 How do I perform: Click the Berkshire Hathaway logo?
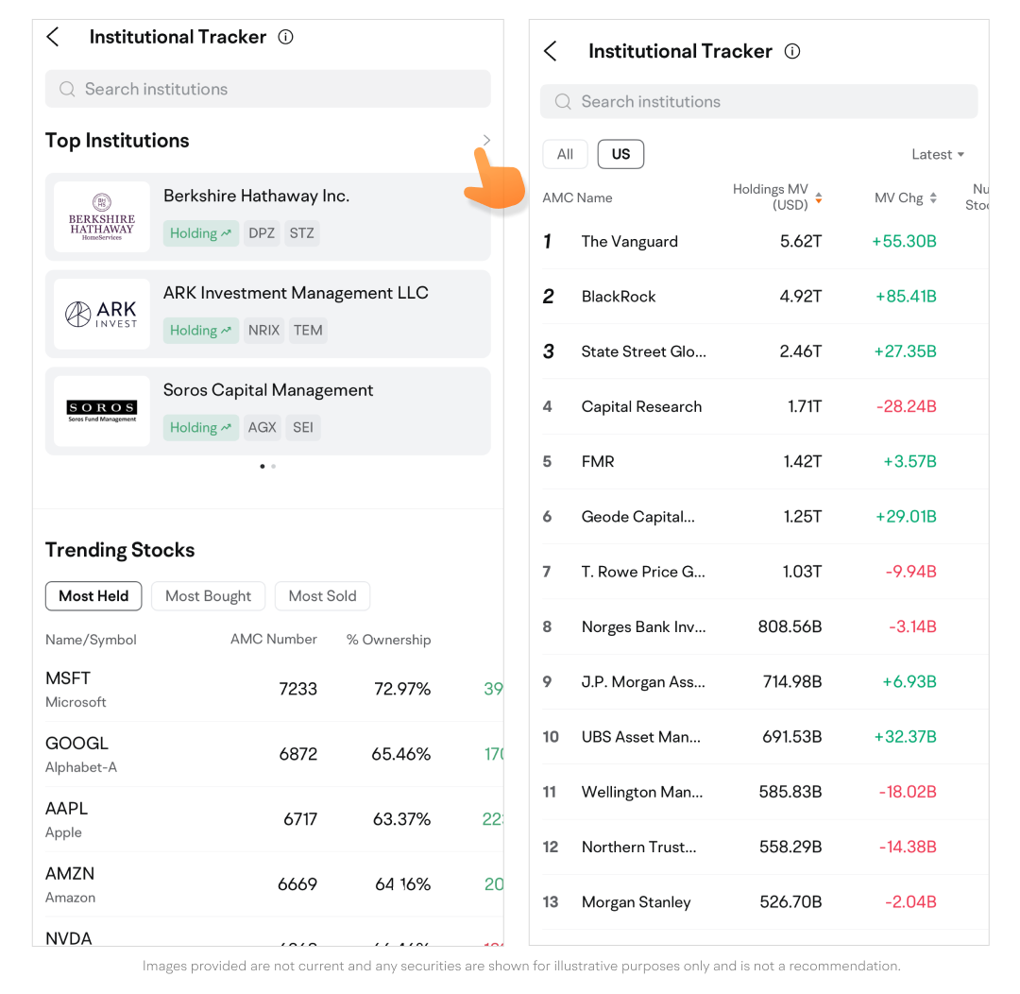(102, 216)
